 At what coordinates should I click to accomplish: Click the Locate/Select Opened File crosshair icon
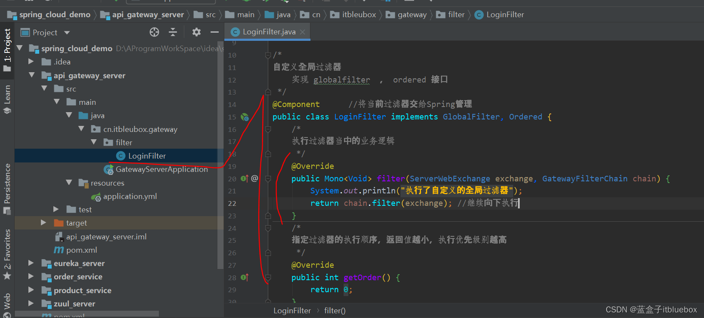[x=154, y=32]
